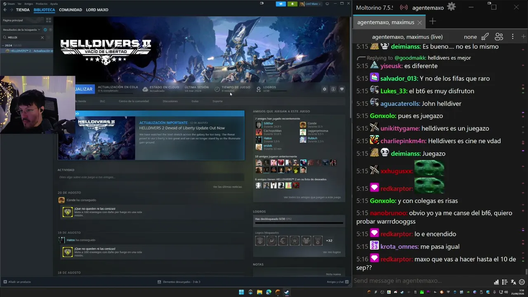Click Ver todos los amigos link
Image resolution: width=528 pixels, height=297 pixels.
[312, 197]
